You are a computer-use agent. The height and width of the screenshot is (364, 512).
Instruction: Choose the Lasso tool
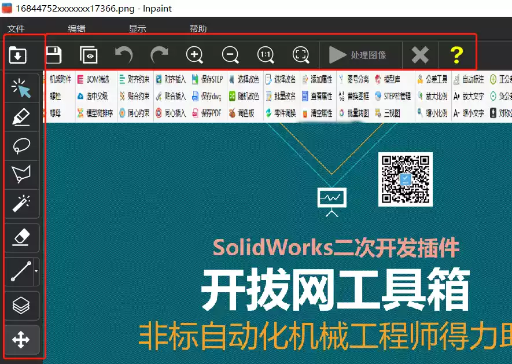[21, 146]
